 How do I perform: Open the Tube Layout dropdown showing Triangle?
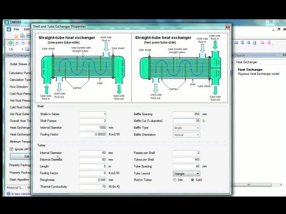pyautogui.click(x=186, y=173)
